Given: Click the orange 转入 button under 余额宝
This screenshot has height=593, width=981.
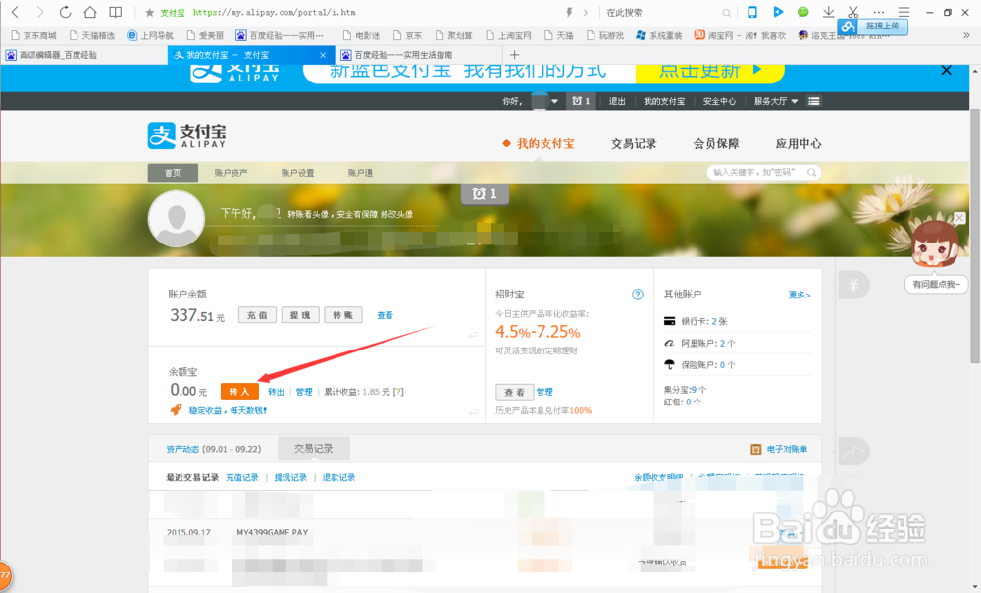Looking at the screenshot, I should pos(239,392).
